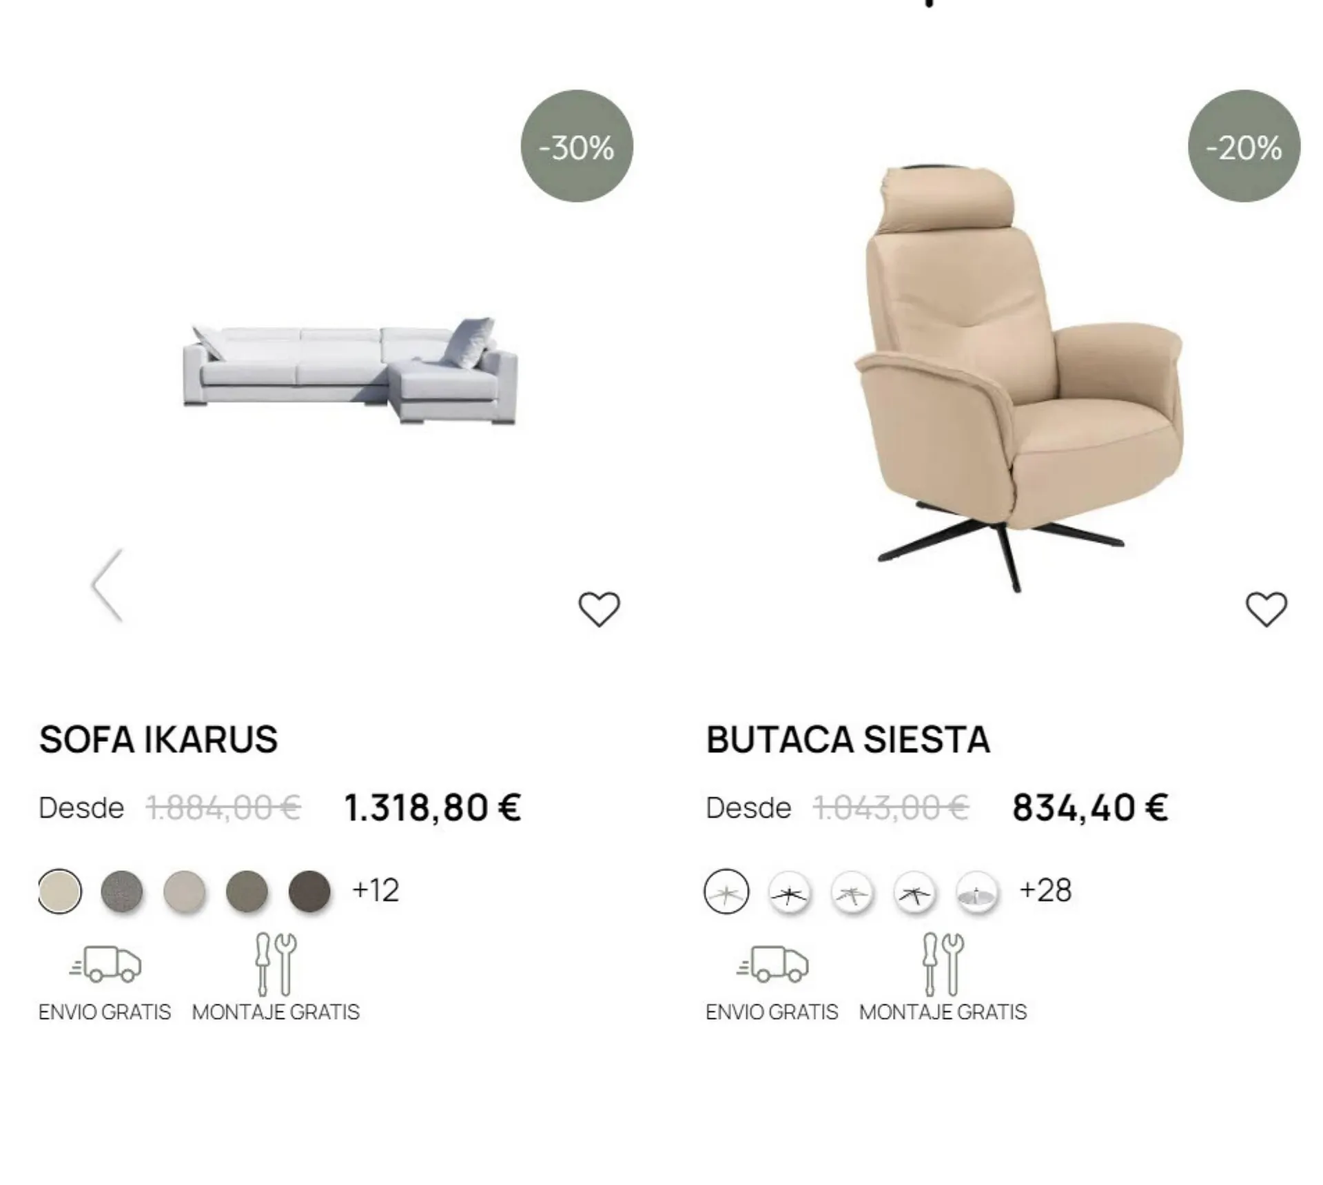Open the SOFA IKARUS product title
This screenshot has height=1185, width=1323.
[158, 740]
